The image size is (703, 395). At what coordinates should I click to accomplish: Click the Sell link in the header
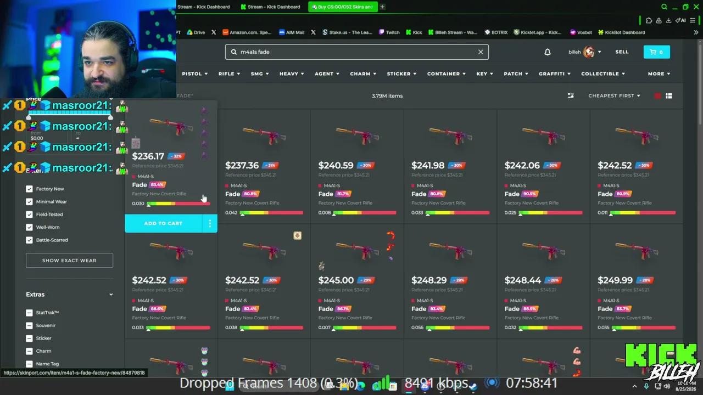622,52
